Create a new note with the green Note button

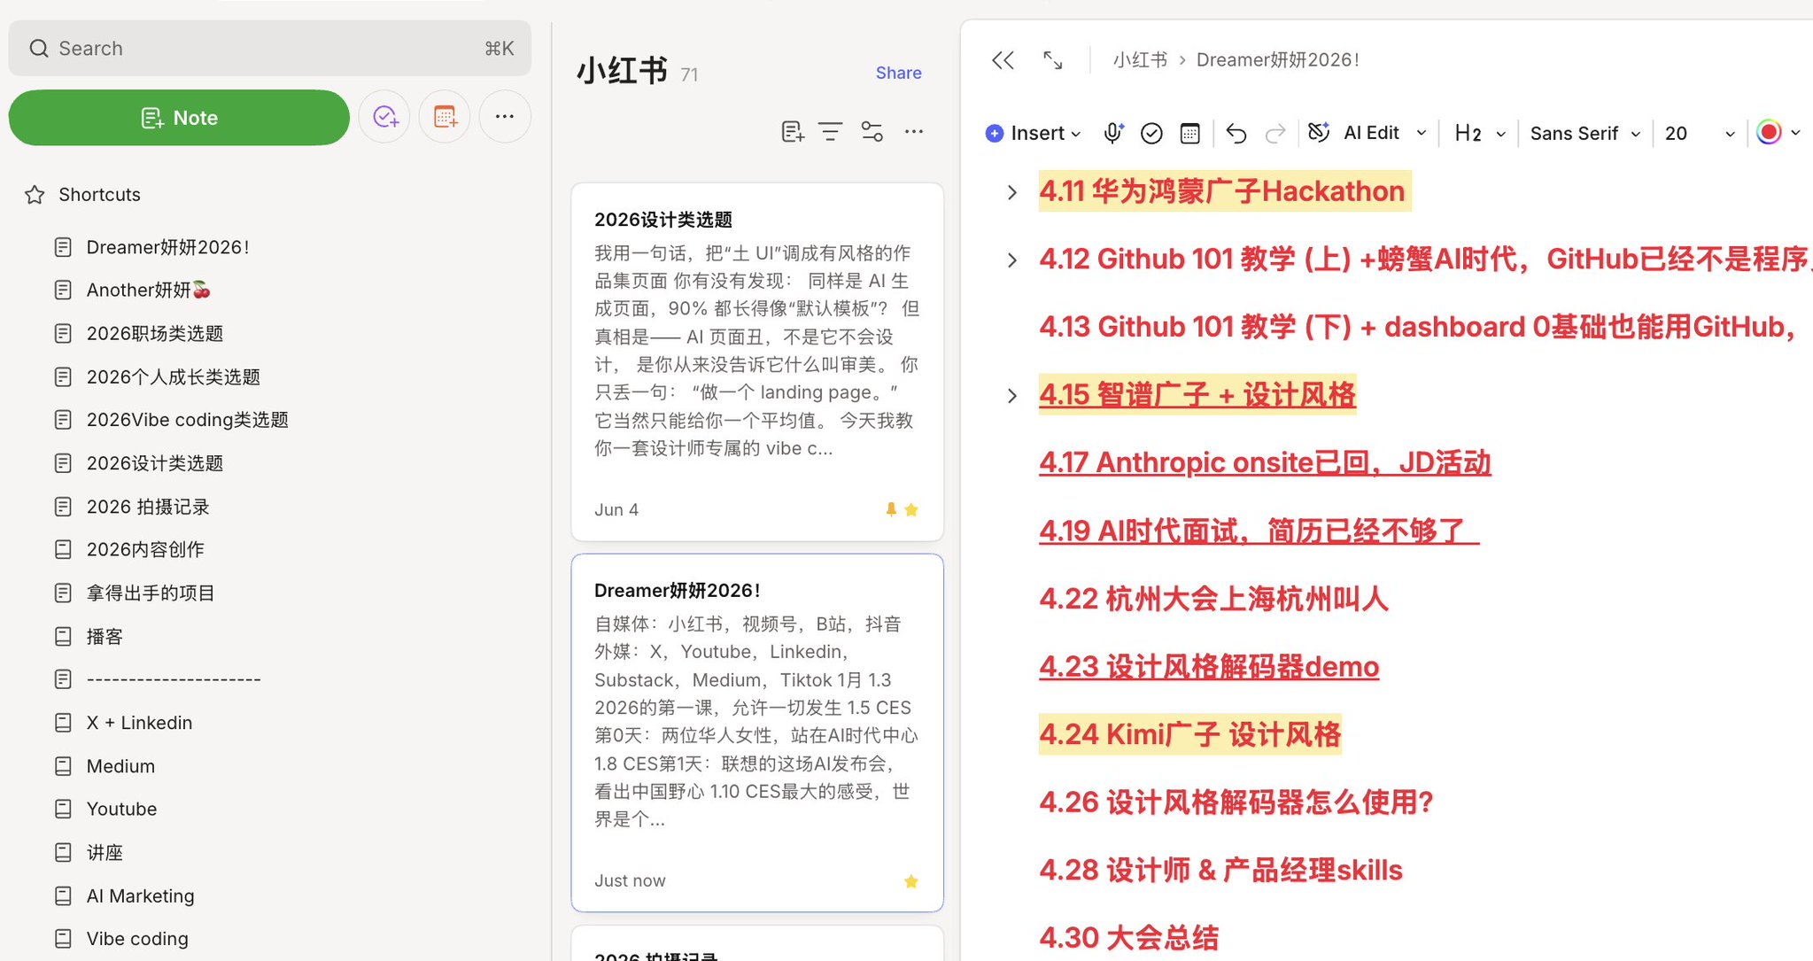coord(179,117)
